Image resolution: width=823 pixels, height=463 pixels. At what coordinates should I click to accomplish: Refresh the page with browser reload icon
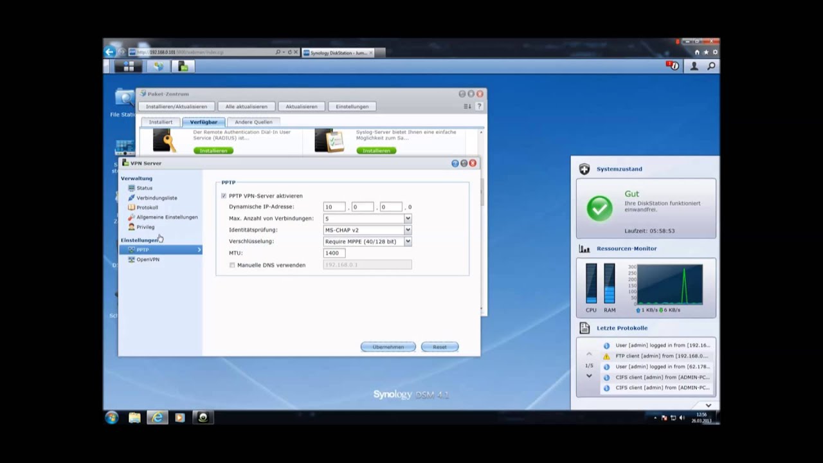point(290,52)
